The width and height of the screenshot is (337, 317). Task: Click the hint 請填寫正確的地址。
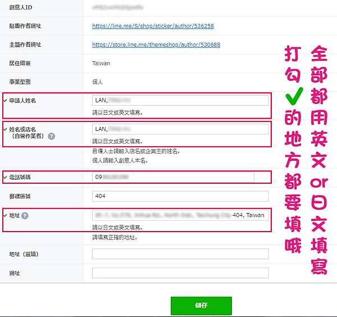click(x=115, y=238)
